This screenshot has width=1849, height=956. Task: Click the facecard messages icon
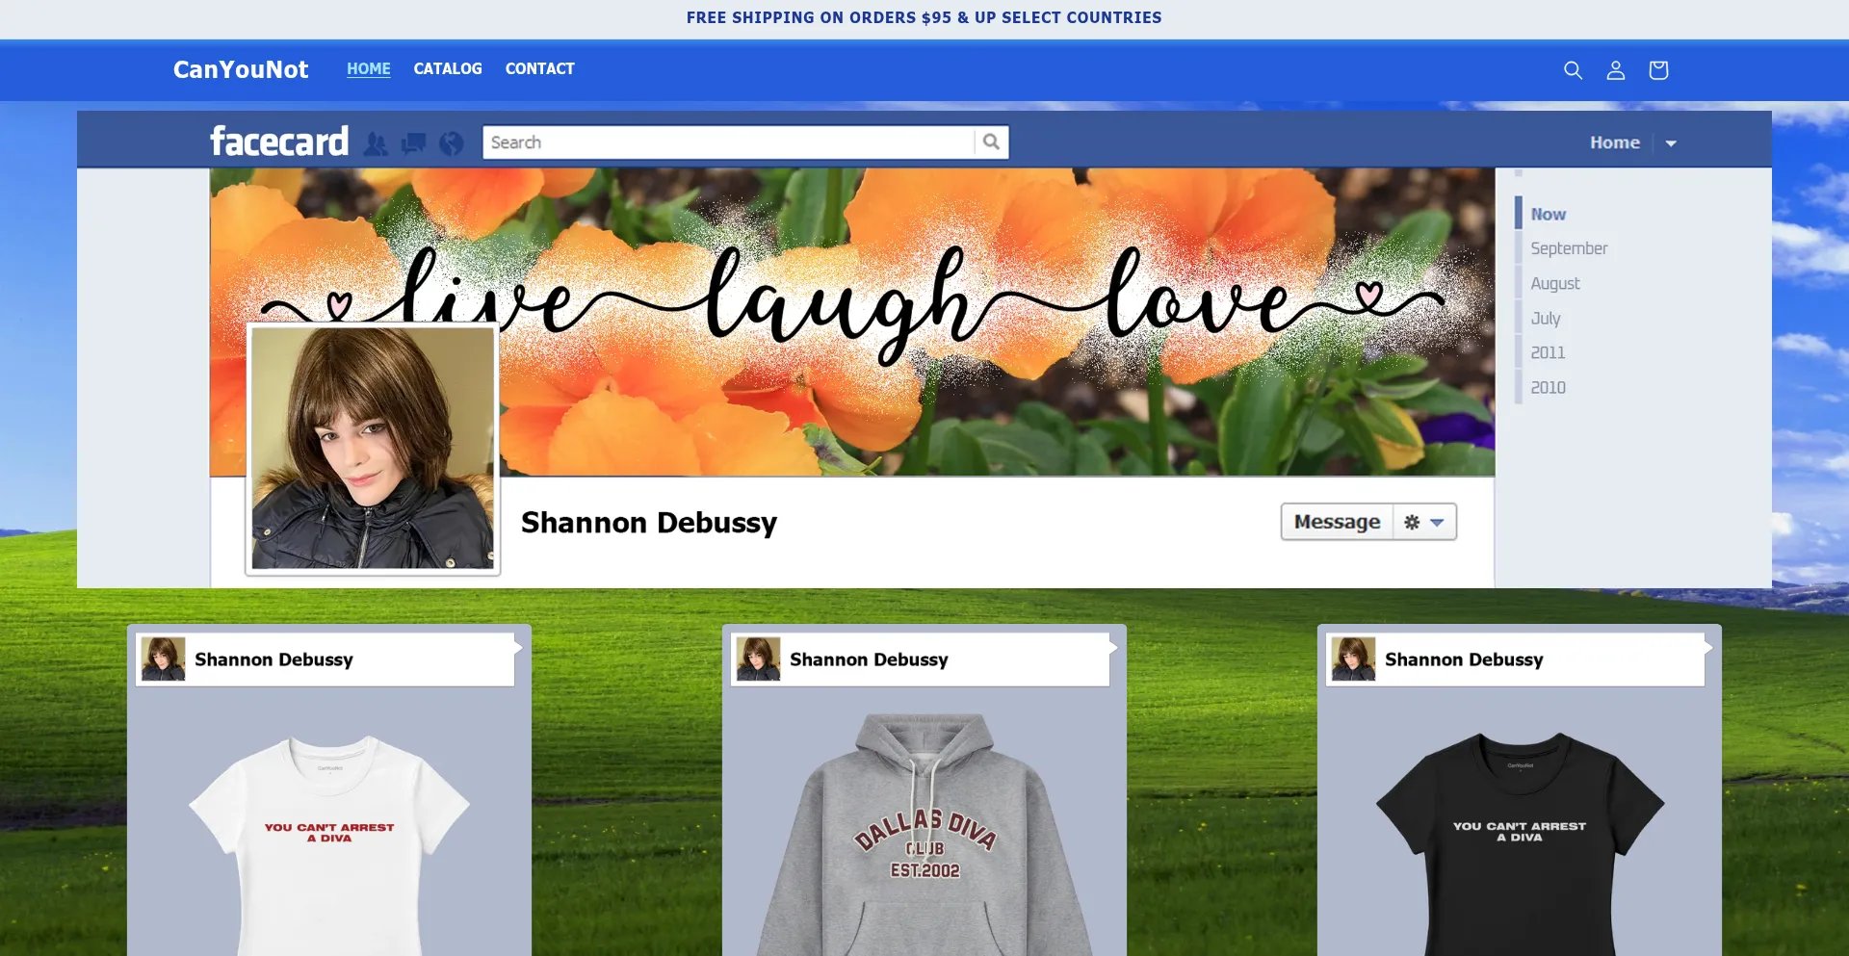413,143
